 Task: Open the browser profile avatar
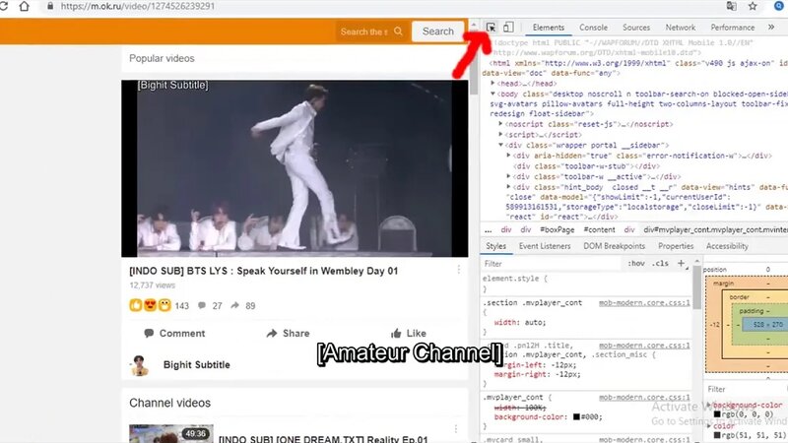[x=779, y=6]
